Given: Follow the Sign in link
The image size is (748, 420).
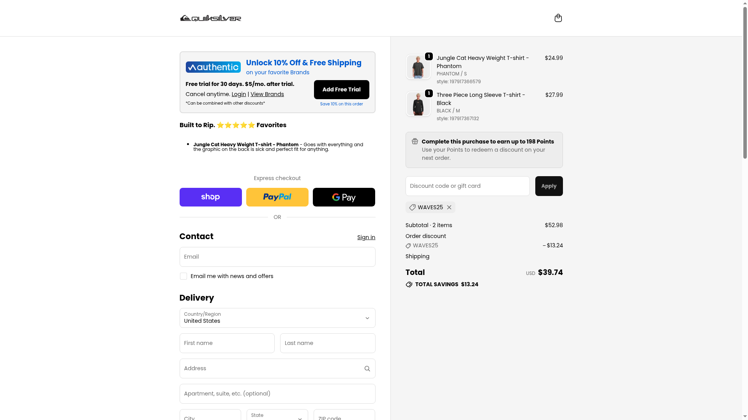Looking at the screenshot, I should [x=366, y=237].
